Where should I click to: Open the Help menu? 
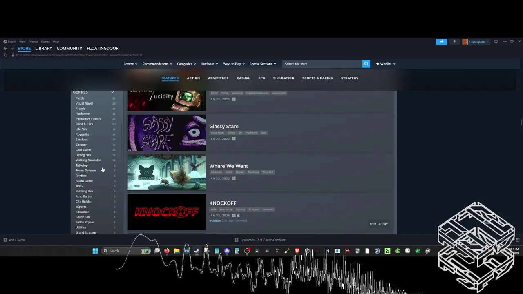56,42
